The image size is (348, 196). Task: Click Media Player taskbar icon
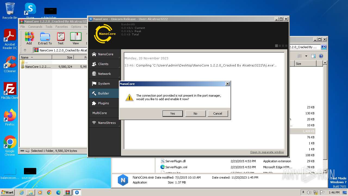[40, 192]
